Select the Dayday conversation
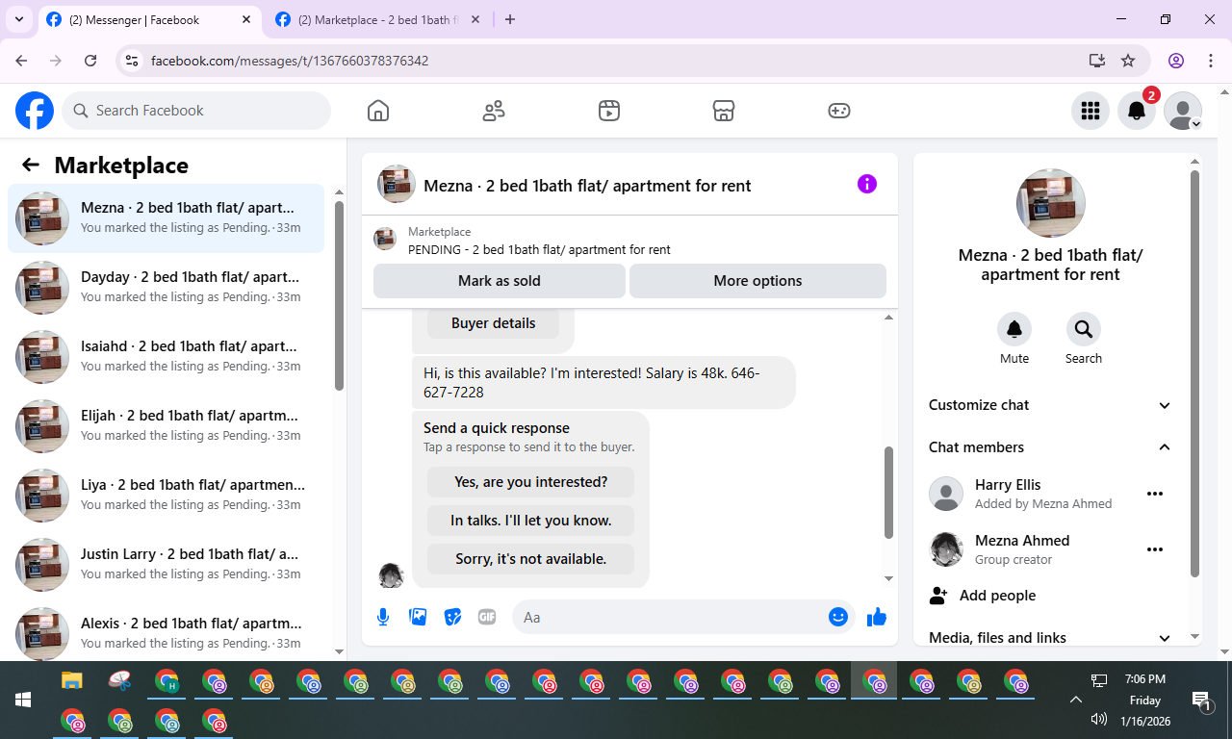This screenshot has width=1232, height=739. coord(166,288)
